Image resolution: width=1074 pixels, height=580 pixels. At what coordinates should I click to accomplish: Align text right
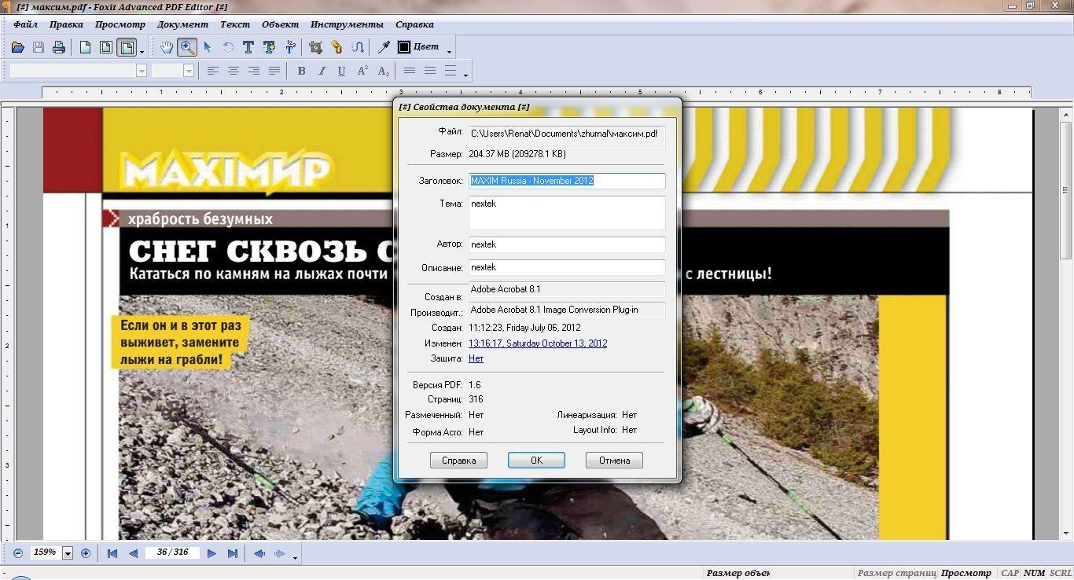(x=254, y=71)
